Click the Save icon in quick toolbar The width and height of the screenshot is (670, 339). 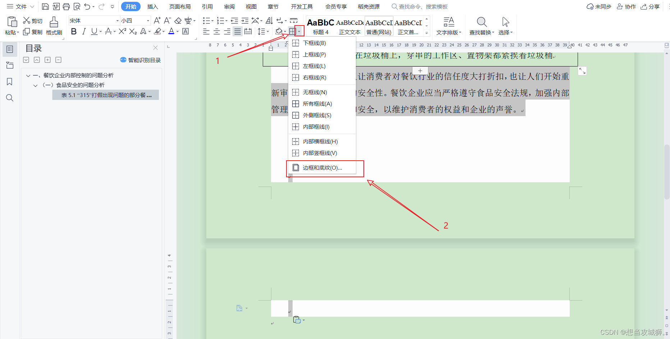click(45, 6)
